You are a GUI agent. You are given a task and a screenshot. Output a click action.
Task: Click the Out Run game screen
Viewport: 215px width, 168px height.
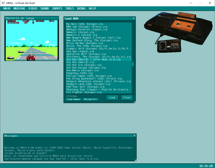tap(31, 40)
